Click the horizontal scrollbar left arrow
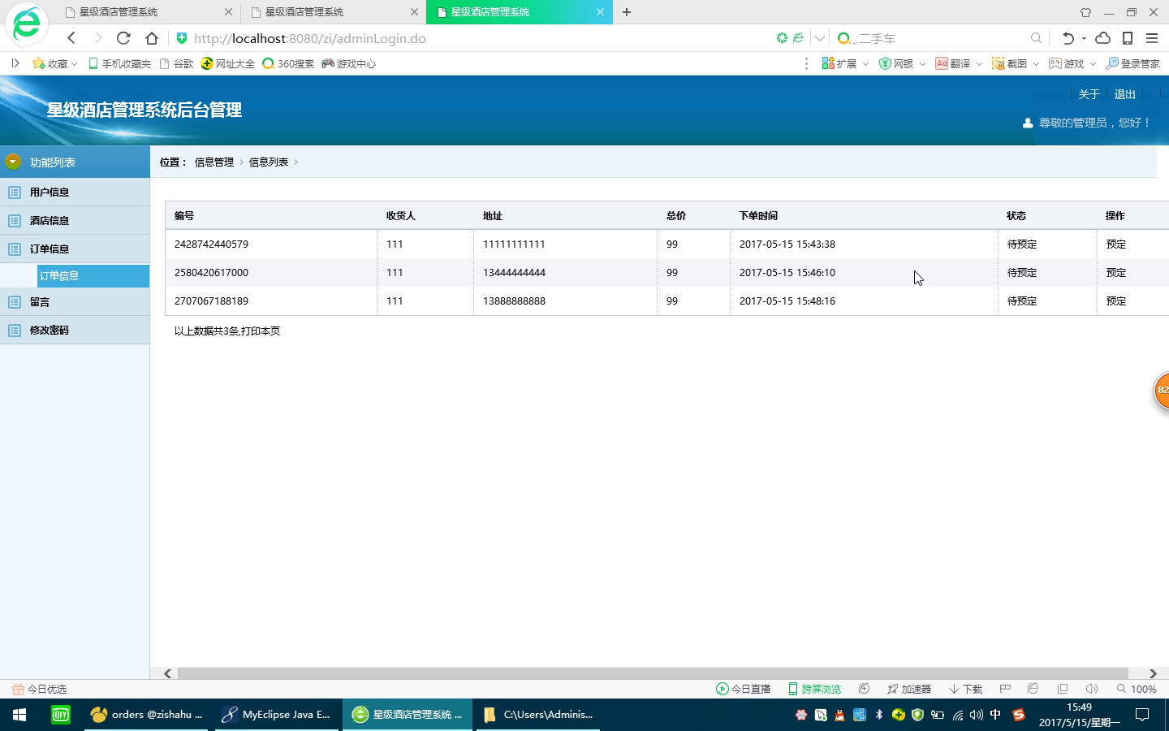Viewport: 1169px width, 731px height. [167, 673]
